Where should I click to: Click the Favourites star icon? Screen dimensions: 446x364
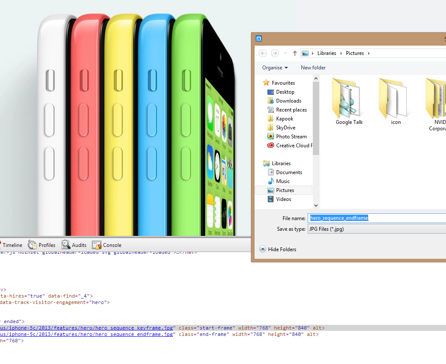coord(266,83)
